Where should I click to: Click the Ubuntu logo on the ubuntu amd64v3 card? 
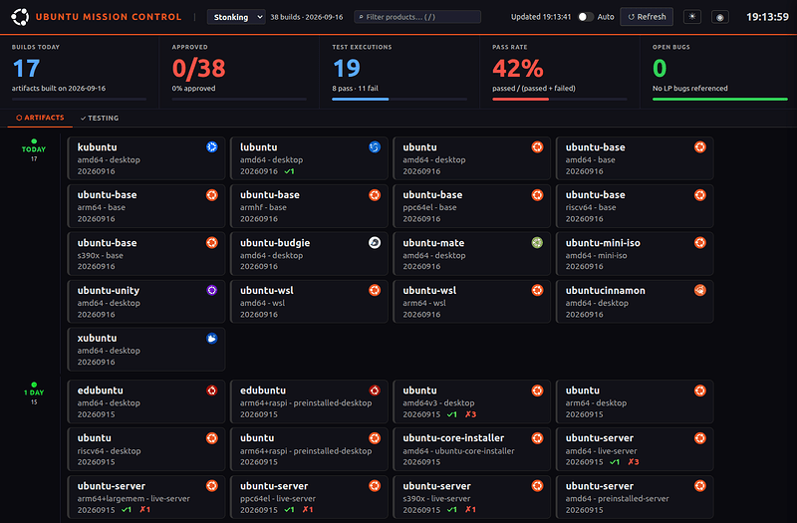(537, 391)
